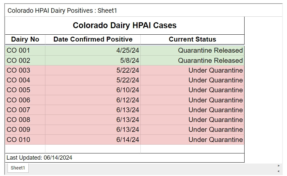This screenshot has height=176, width=287.
Task: Select the 6/12/24 date cell
Action: click(93, 100)
